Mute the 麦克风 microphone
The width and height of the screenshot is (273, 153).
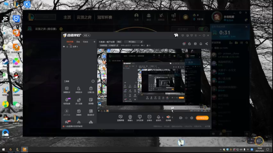pyautogui.click(x=158, y=118)
